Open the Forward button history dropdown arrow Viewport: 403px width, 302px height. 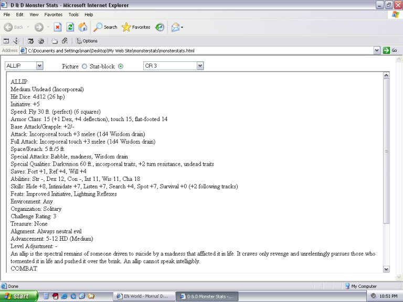[x=48, y=27]
